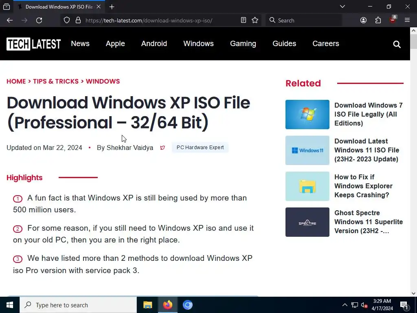Open the Android menu item
Screen dimensions: 417x313
pyautogui.click(x=154, y=44)
